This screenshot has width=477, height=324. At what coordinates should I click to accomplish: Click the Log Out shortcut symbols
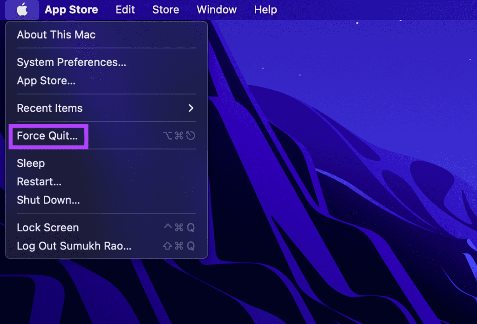coord(179,246)
